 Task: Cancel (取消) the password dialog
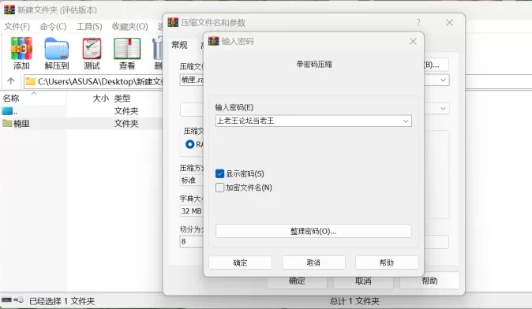coord(313,262)
